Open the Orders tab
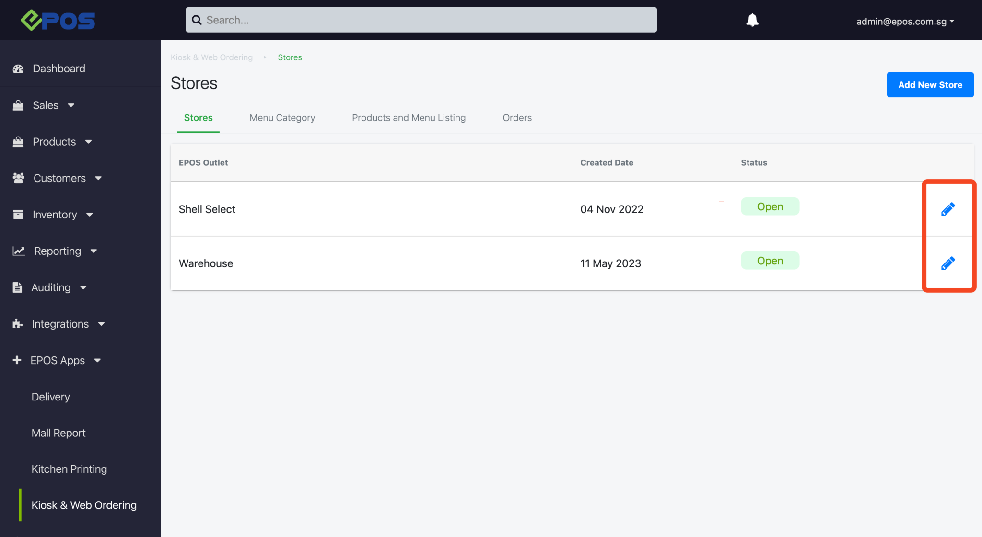This screenshot has width=982, height=537. [x=517, y=118]
